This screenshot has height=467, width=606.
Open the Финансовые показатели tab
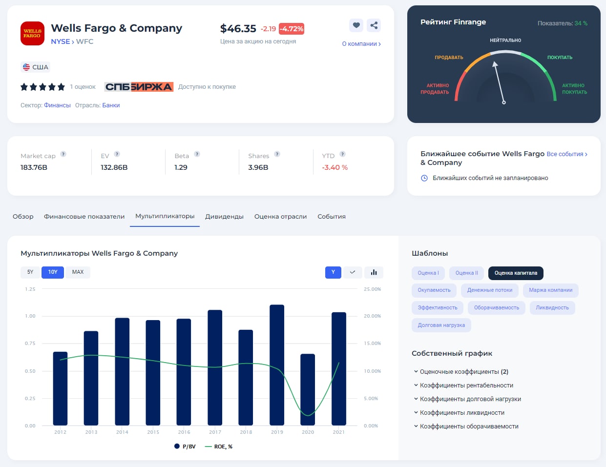84,217
